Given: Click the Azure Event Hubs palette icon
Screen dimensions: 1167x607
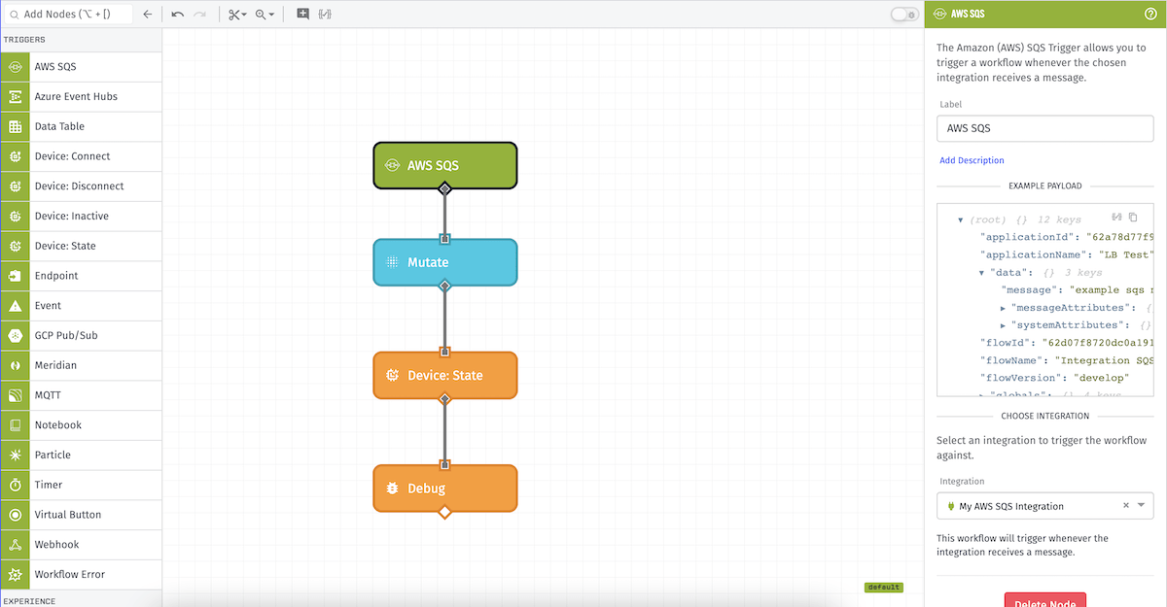Looking at the screenshot, I should click(x=15, y=97).
